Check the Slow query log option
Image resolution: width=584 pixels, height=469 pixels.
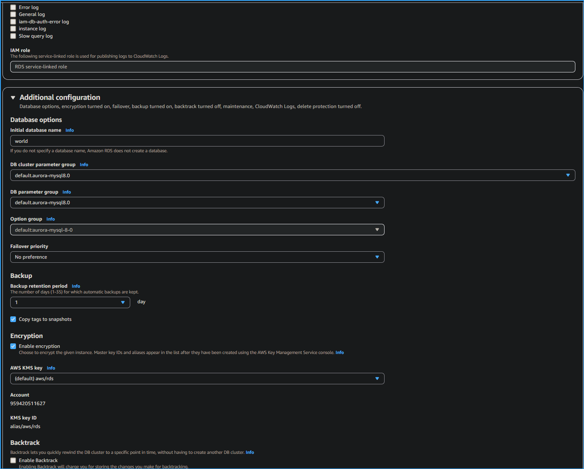13,36
